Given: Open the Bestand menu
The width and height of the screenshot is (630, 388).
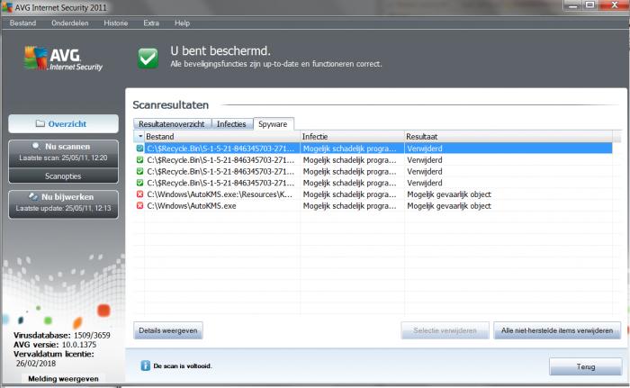Looking at the screenshot, I should (22, 23).
